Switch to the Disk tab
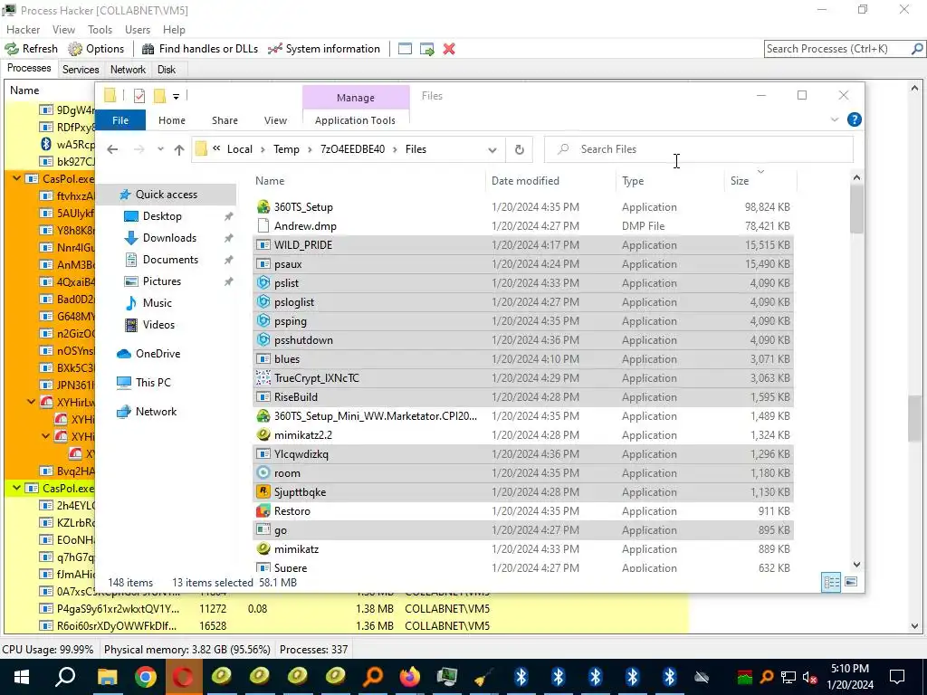Viewport: 927px width, 695px height. [167, 70]
